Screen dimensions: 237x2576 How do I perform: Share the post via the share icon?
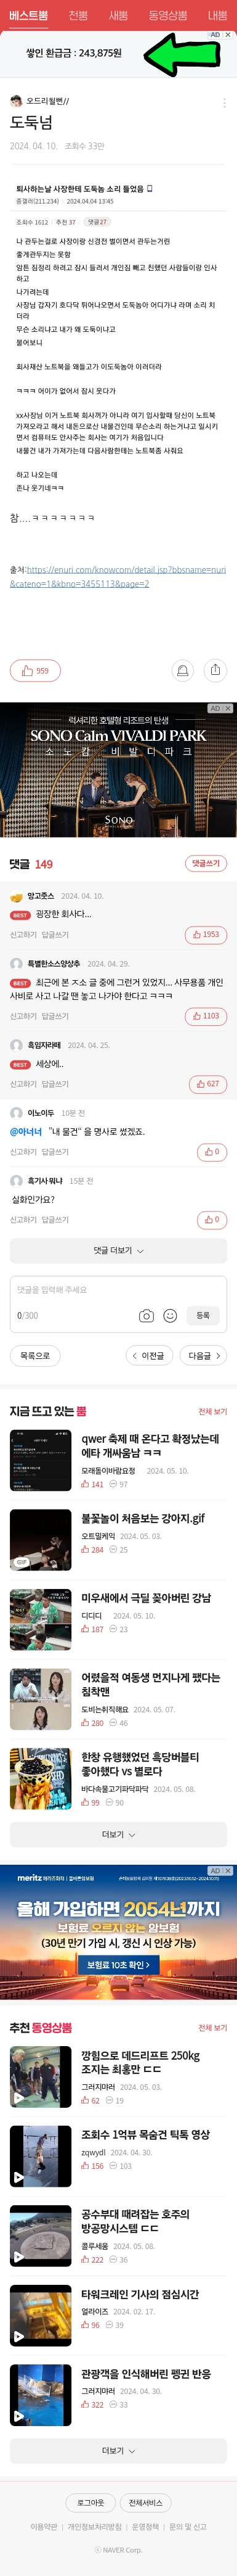click(x=215, y=671)
